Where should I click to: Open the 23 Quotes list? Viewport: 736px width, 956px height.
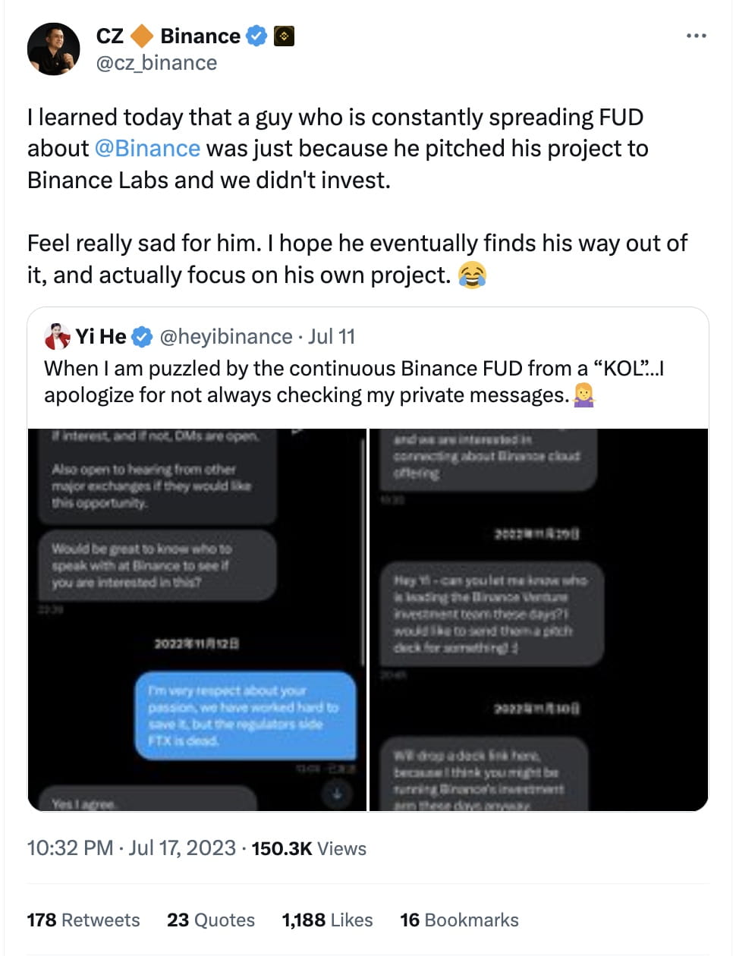click(x=210, y=920)
